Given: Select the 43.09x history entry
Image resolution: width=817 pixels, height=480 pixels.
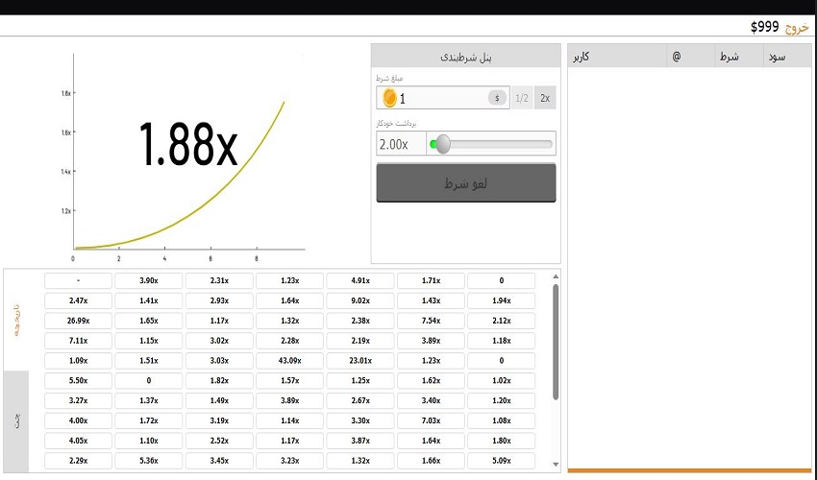Looking at the screenshot, I should [x=290, y=361].
